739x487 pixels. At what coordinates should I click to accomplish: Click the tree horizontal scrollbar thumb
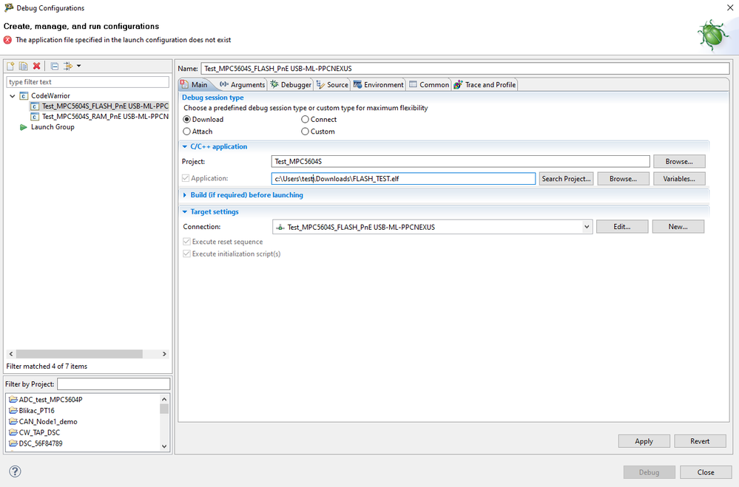click(x=79, y=354)
